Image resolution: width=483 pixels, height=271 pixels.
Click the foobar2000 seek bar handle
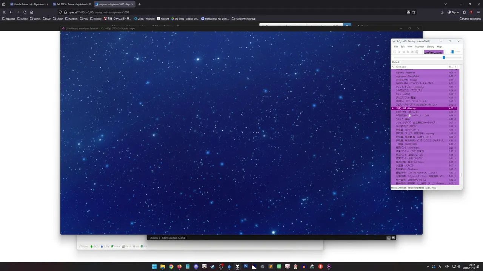[444, 58]
